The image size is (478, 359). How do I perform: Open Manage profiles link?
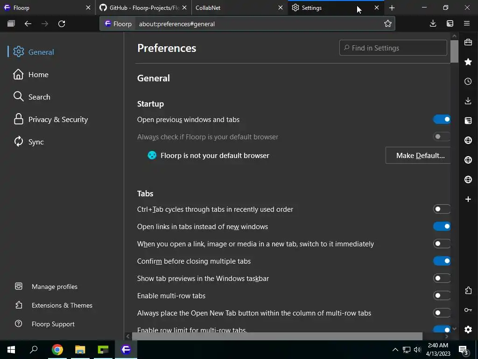54,287
